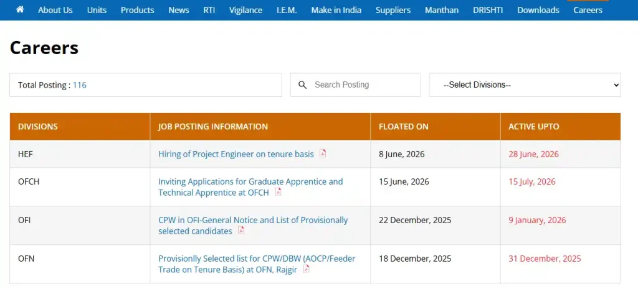The image size is (638, 289).
Task: Open the Make in India page
Action: tap(336, 10)
